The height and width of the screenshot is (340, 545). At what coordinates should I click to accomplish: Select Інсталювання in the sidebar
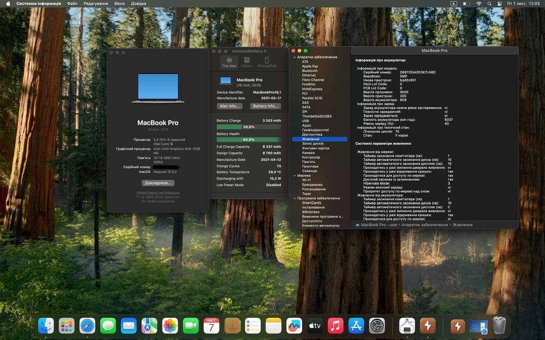click(x=313, y=207)
